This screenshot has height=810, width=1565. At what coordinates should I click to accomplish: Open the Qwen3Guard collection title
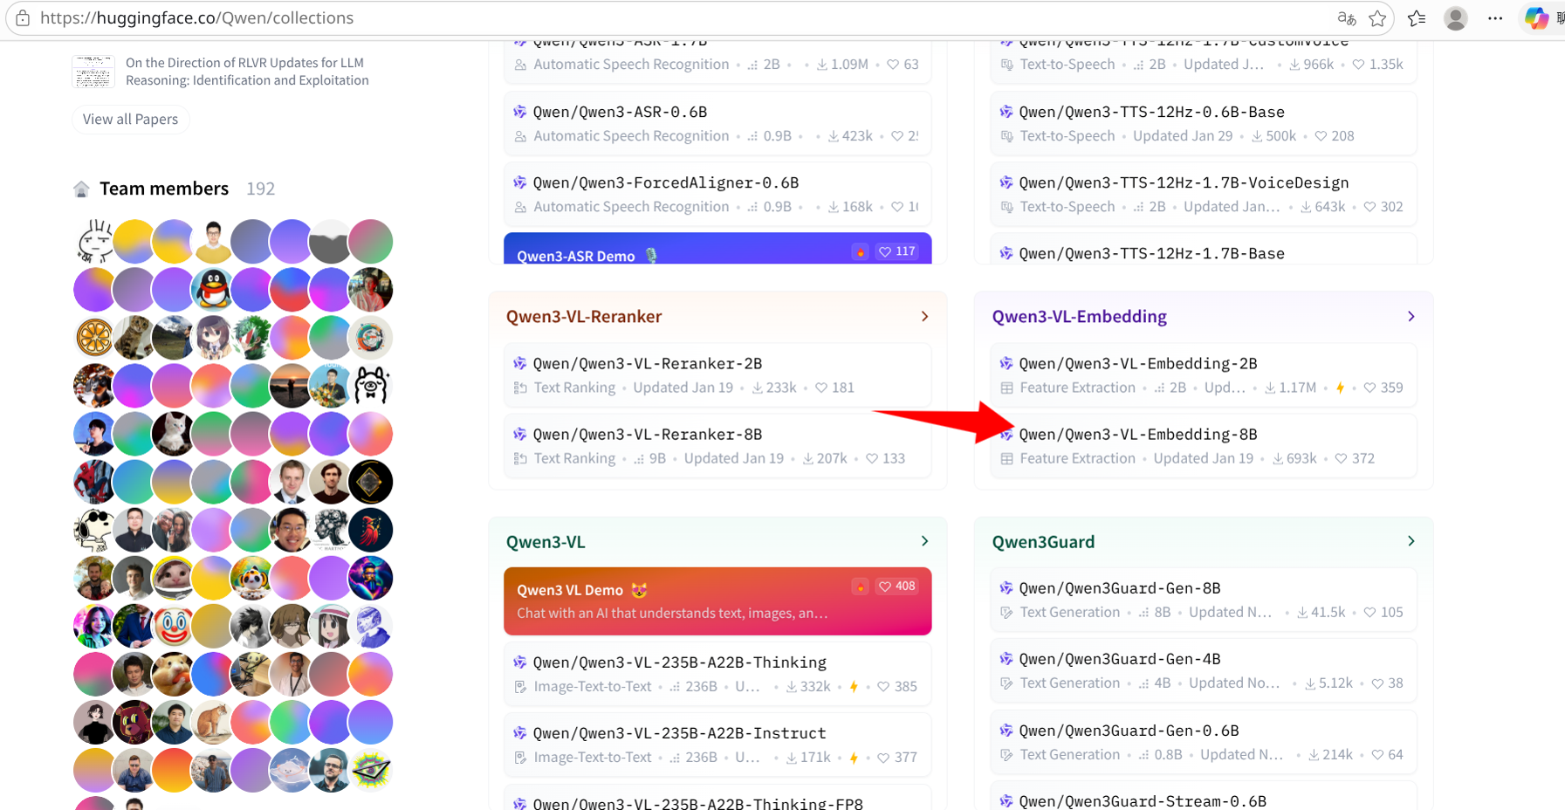coord(1043,542)
